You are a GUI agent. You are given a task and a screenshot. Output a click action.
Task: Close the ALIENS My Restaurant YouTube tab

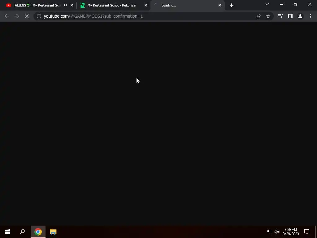tap(72, 5)
